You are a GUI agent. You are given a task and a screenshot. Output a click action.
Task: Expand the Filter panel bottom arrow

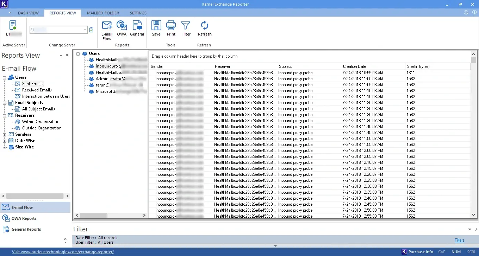point(275,246)
